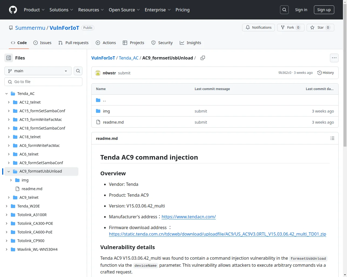
Task: Open the Projects tab
Action: click(133, 43)
